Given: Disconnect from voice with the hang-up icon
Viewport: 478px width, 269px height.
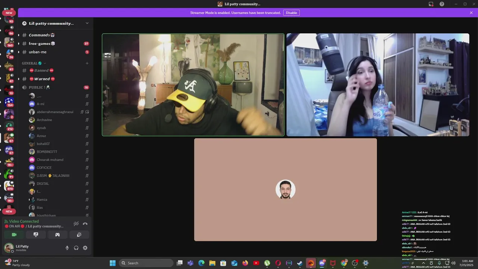Looking at the screenshot, I should (85, 224).
